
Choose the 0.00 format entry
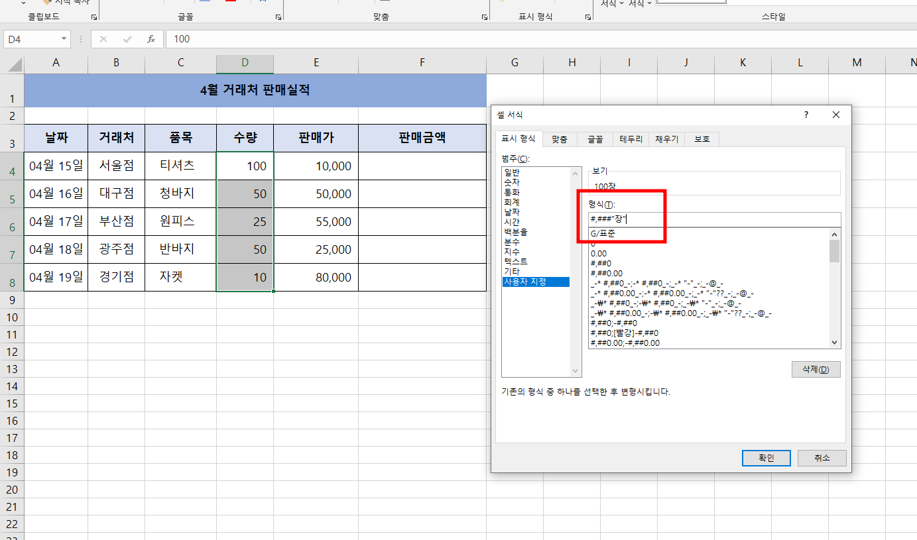click(709, 253)
